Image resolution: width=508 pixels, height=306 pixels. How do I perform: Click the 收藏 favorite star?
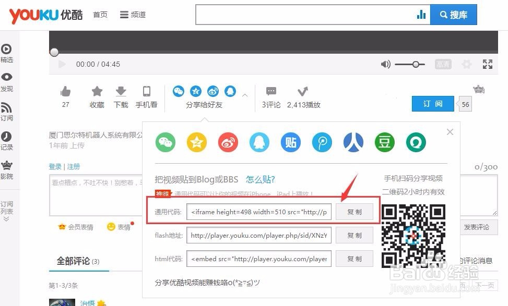(x=97, y=91)
